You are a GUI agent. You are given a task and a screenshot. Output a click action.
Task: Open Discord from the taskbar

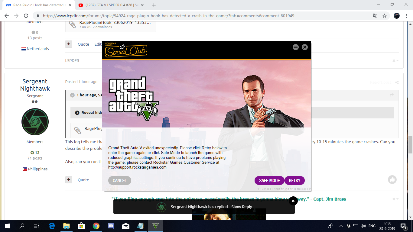111,226
